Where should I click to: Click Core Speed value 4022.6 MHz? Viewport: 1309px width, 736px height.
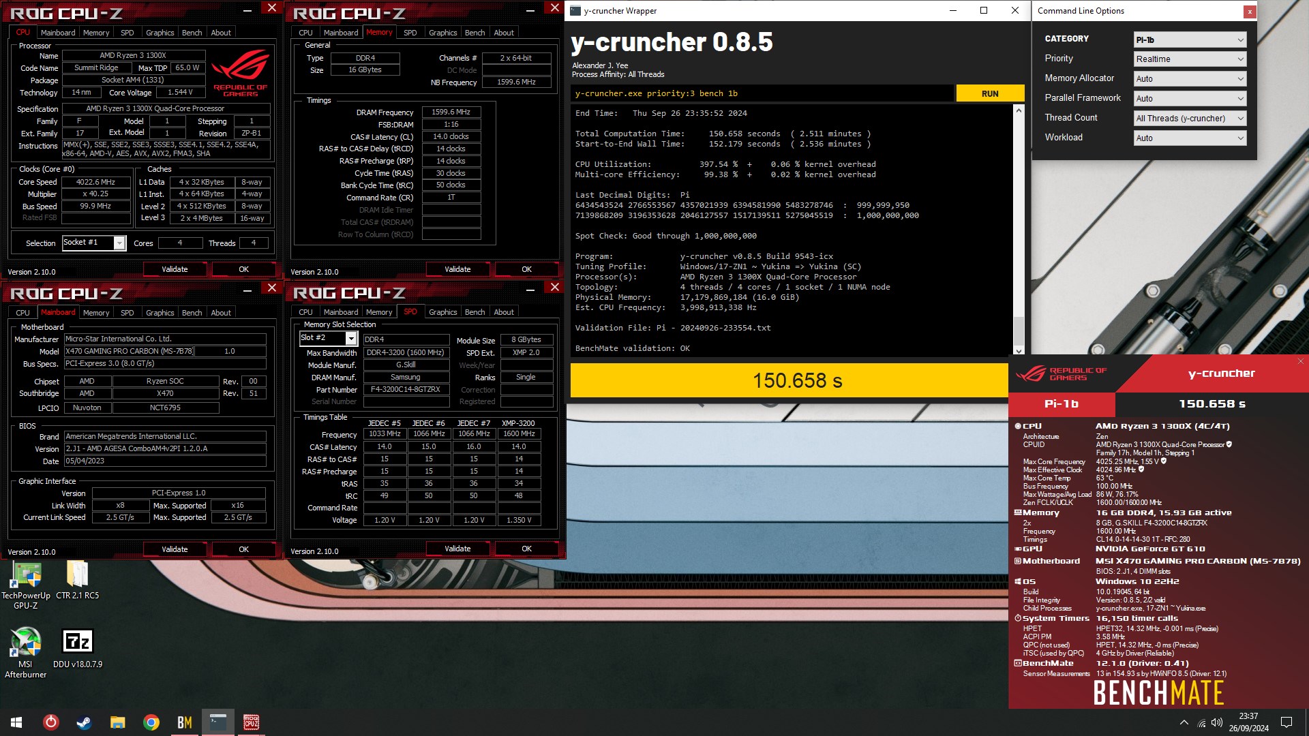pos(95,183)
